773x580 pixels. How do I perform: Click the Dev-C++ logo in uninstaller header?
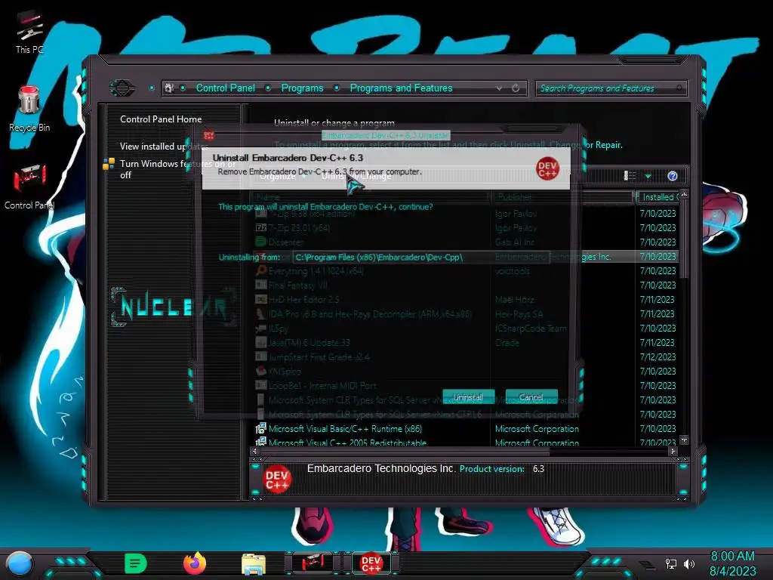[x=548, y=168]
